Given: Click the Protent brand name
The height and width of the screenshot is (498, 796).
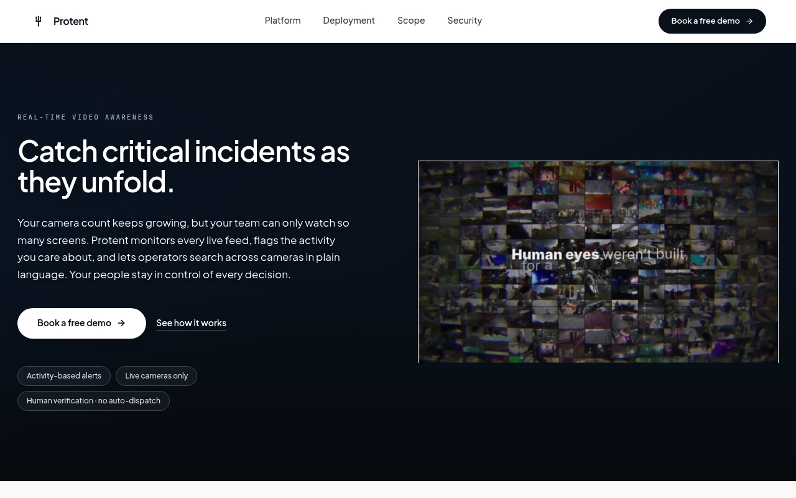Looking at the screenshot, I should point(70,21).
